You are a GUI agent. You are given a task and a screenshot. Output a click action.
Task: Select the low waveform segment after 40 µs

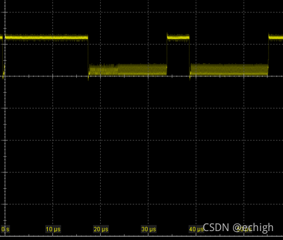[x=229, y=70]
